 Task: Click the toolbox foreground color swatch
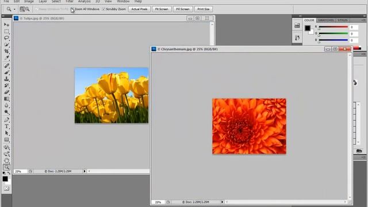click(5, 179)
